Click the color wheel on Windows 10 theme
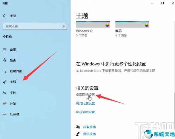This screenshot has width=175, height=139. point(108,25)
